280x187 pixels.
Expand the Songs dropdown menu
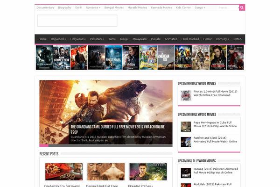coord(200,7)
